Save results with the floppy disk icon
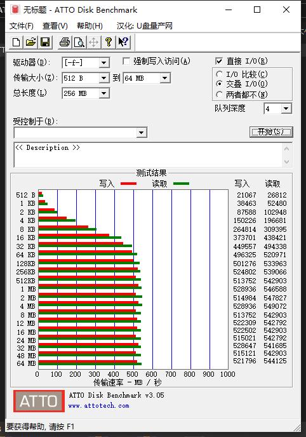Screen dimensions: 306x437 tap(45, 43)
